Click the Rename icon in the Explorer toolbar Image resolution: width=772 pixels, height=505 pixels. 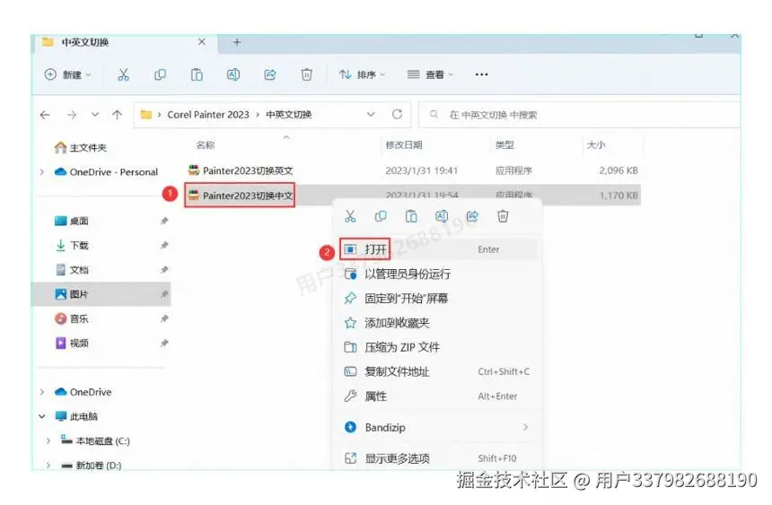[x=232, y=74]
